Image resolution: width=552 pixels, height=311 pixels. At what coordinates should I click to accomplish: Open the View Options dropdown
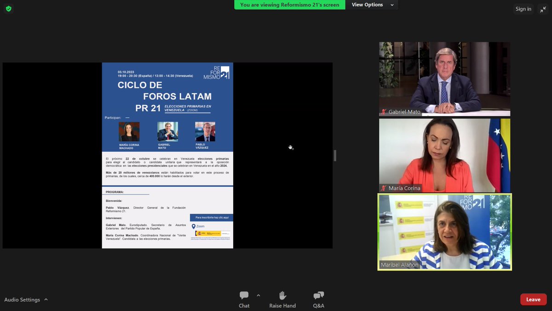click(372, 5)
